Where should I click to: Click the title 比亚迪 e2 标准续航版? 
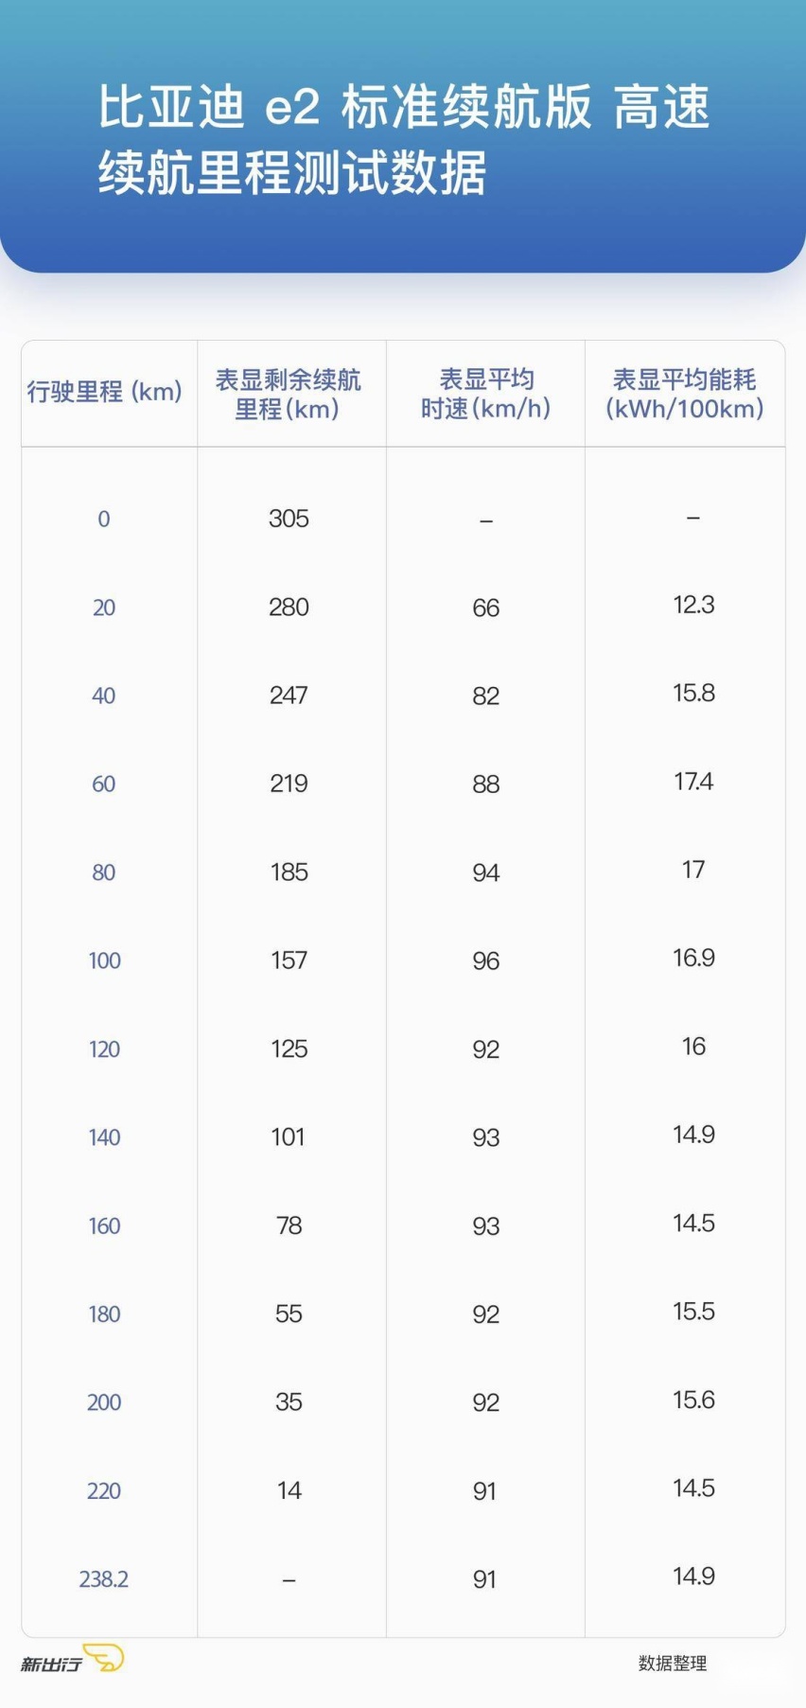coord(345,106)
